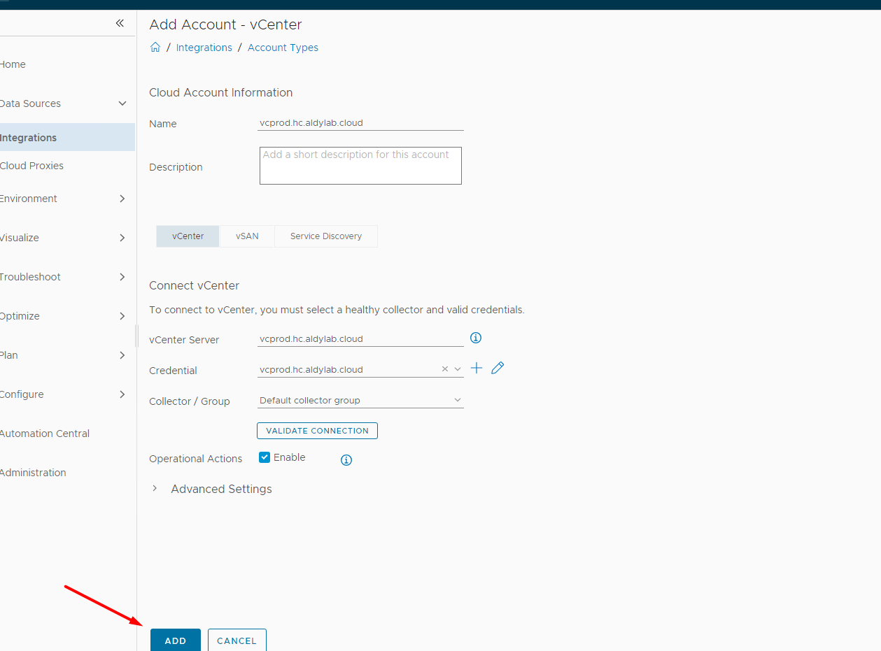Switch to the Service Discovery tab
This screenshot has width=881, height=651.
click(325, 236)
